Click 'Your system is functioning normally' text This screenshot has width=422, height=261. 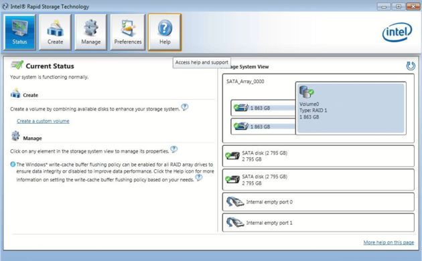pos(50,77)
